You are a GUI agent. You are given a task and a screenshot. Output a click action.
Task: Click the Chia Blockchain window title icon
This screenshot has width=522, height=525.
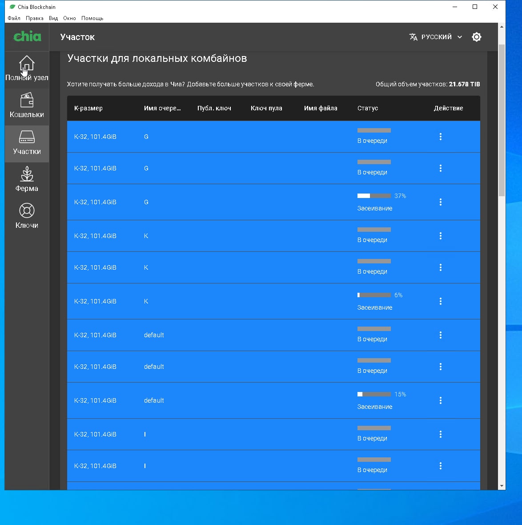coord(12,7)
